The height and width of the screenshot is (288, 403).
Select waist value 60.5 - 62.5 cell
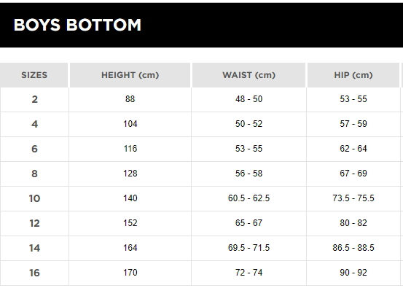(x=249, y=198)
